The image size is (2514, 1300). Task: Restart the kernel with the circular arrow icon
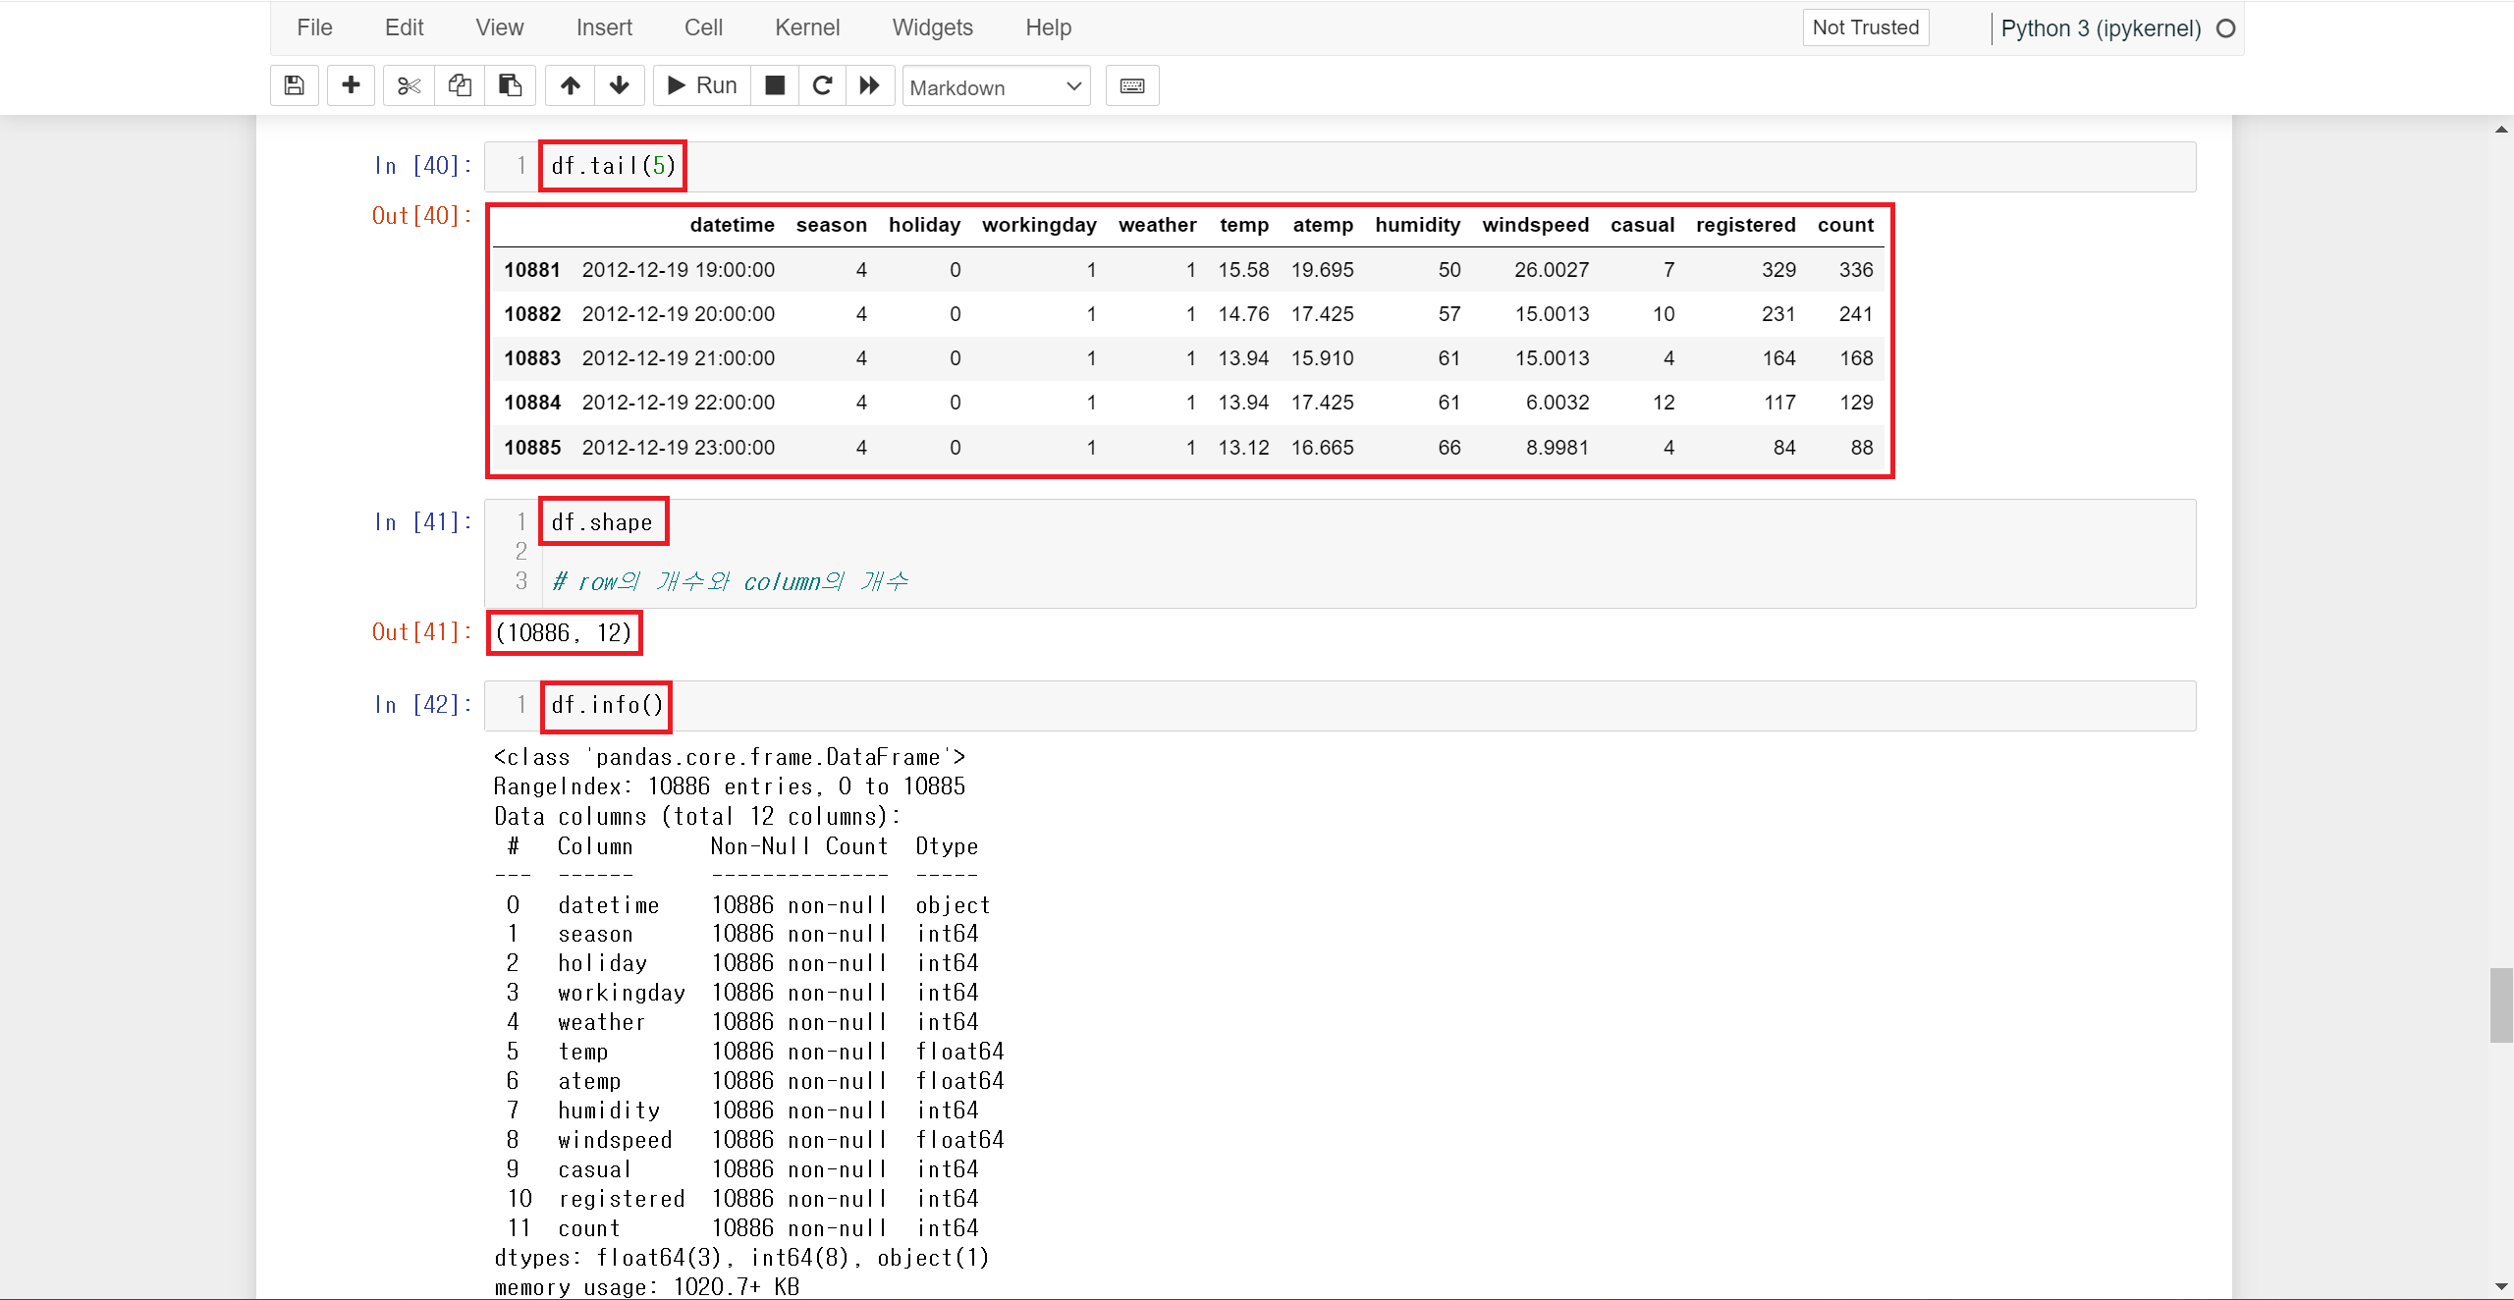pos(823,85)
